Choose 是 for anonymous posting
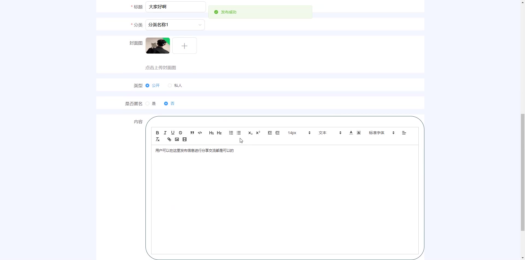The height and width of the screenshot is (260, 525). coord(147,104)
